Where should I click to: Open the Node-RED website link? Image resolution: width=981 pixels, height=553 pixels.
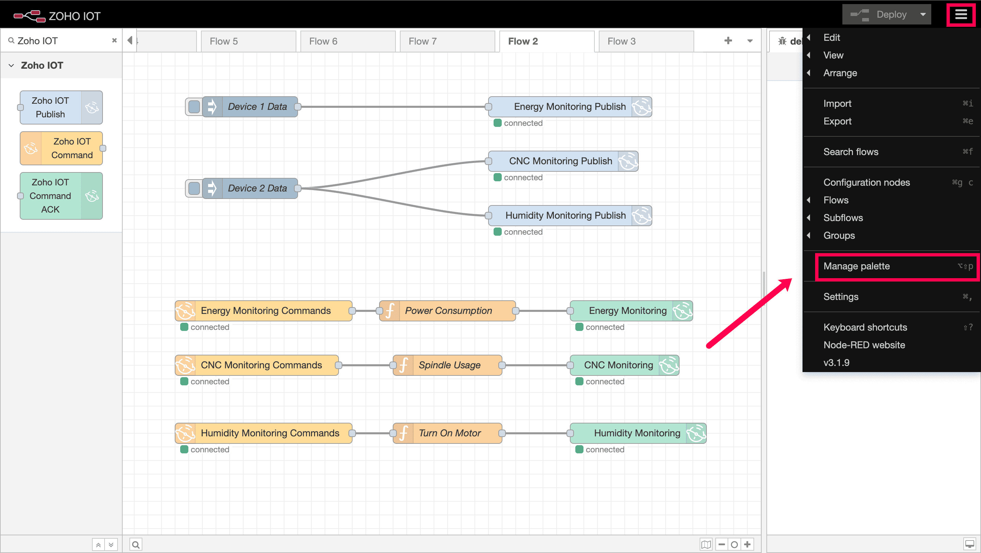click(x=864, y=345)
